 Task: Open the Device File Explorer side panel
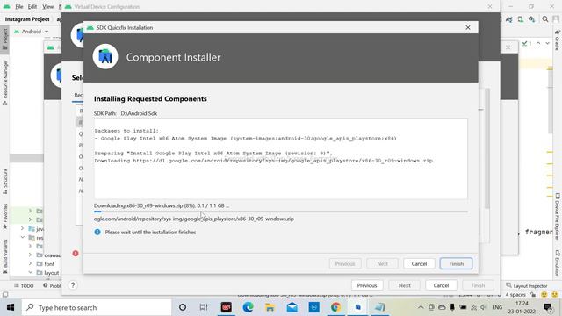point(558,216)
